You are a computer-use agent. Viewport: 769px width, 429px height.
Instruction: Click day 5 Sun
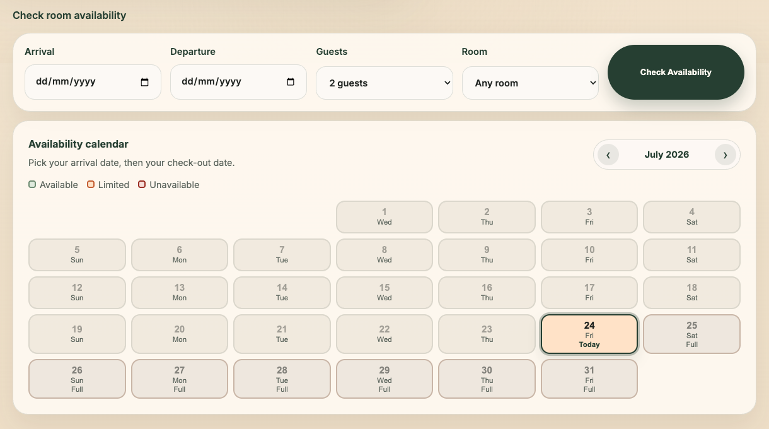click(x=77, y=255)
